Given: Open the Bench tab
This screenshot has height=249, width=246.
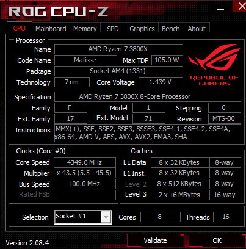Looking at the screenshot, I should pyautogui.click(x=171, y=29).
